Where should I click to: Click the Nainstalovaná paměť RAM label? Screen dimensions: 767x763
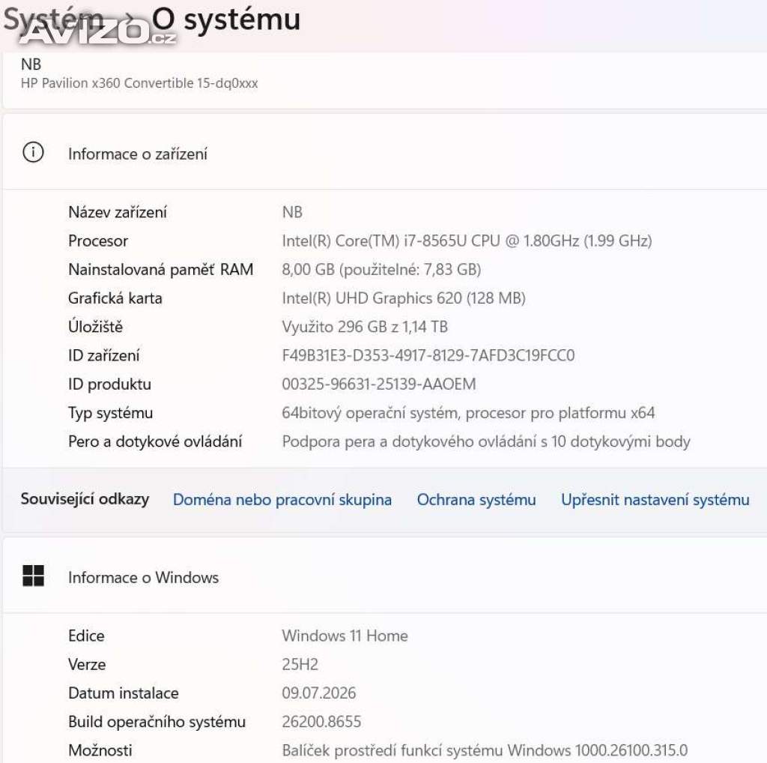(161, 270)
